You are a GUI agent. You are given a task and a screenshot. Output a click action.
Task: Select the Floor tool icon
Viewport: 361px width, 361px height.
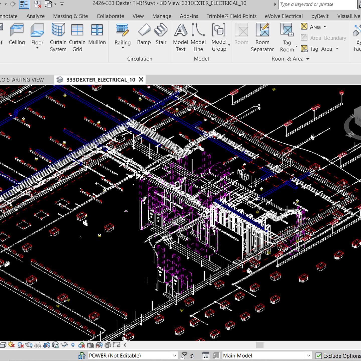pyautogui.click(x=37, y=31)
